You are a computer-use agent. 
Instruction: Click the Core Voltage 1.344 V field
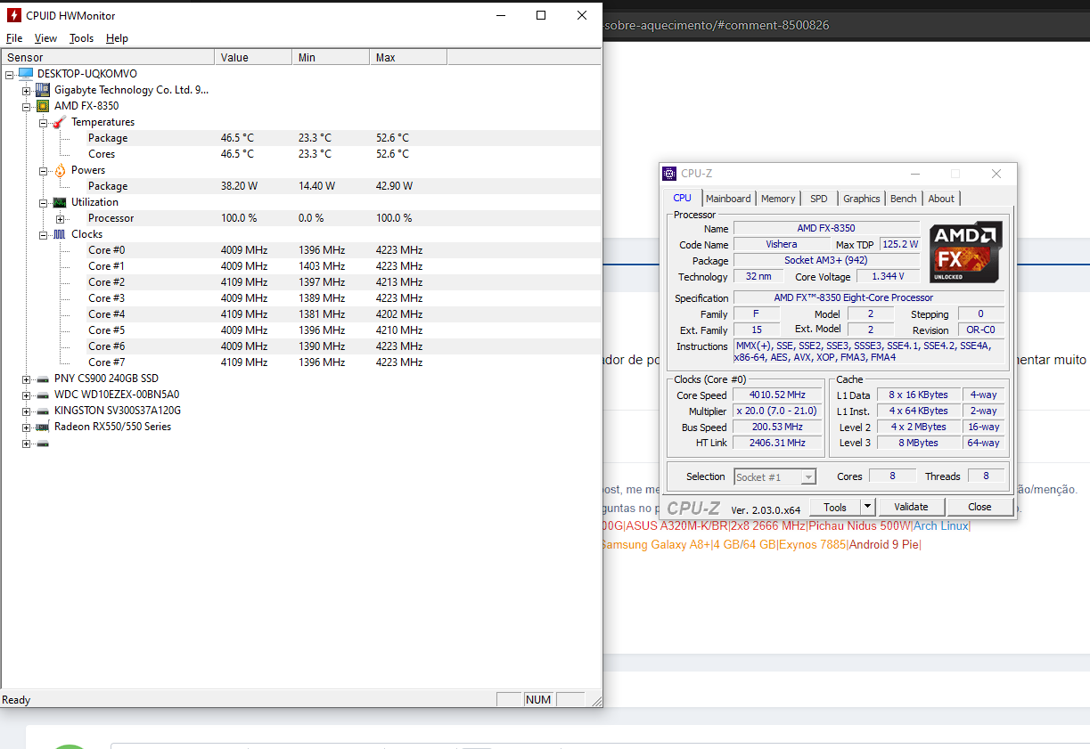(887, 276)
